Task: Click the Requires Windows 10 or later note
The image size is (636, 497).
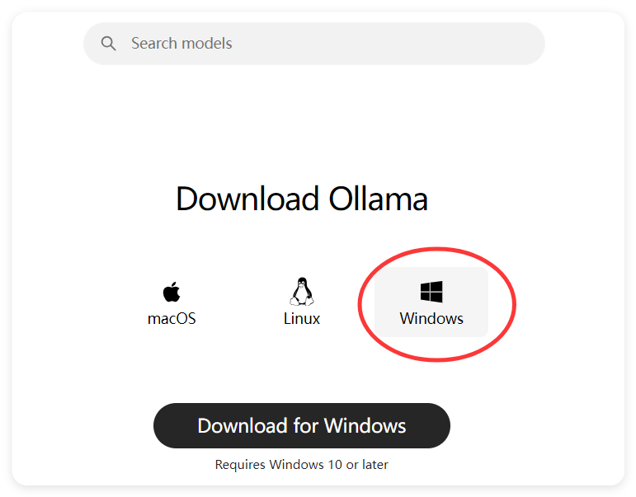Action: coord(302,465)
